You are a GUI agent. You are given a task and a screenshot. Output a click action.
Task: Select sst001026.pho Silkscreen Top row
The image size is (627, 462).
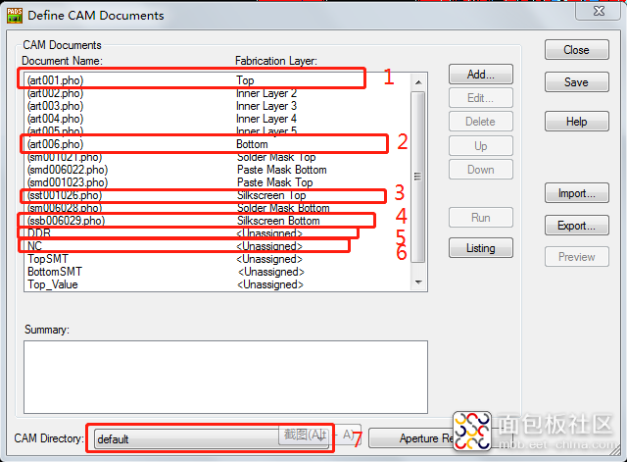217,195
